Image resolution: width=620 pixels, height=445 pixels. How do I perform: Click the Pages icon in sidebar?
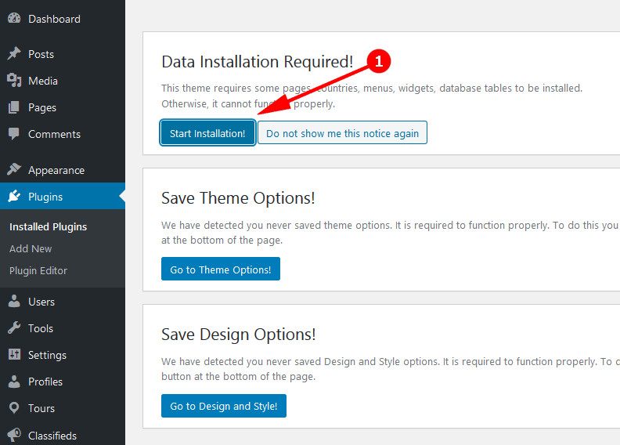[x=14, y=107]
